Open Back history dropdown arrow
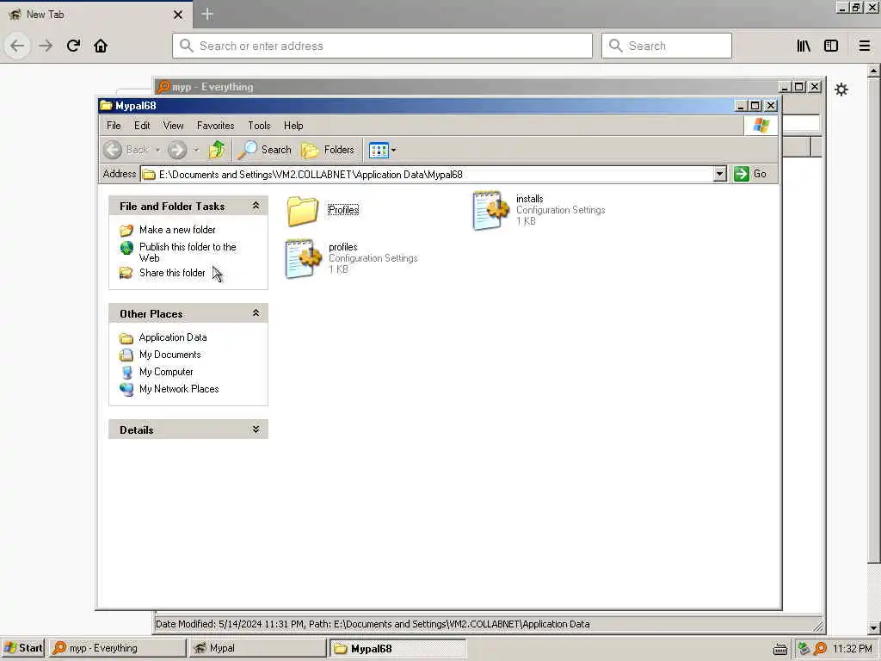This screenshot has height=661, width=881. tap(158, 150)
